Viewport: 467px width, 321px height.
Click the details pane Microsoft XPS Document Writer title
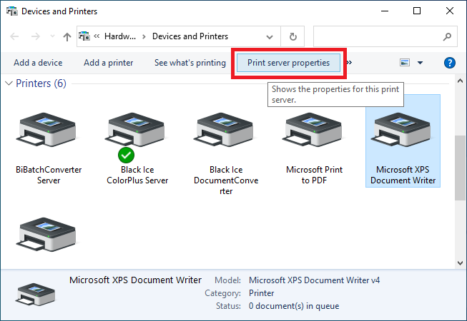tap(135, 280)
